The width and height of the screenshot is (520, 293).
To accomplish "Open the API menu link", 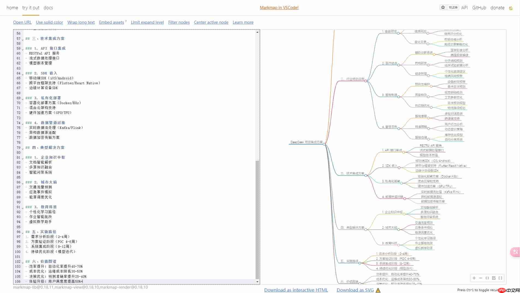I will 465,8.
